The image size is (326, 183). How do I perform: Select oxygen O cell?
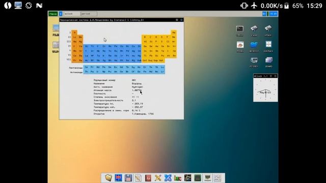point(162,37)
